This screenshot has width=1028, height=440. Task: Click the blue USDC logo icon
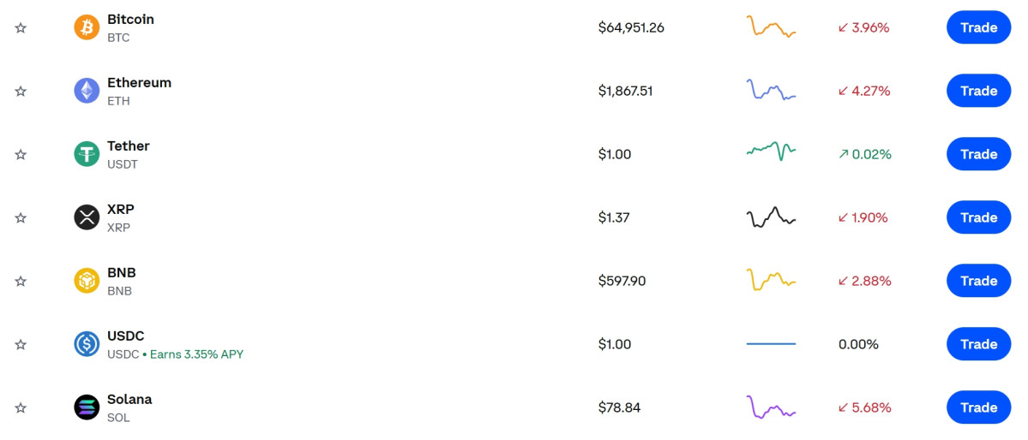click(x=87, y=344)
